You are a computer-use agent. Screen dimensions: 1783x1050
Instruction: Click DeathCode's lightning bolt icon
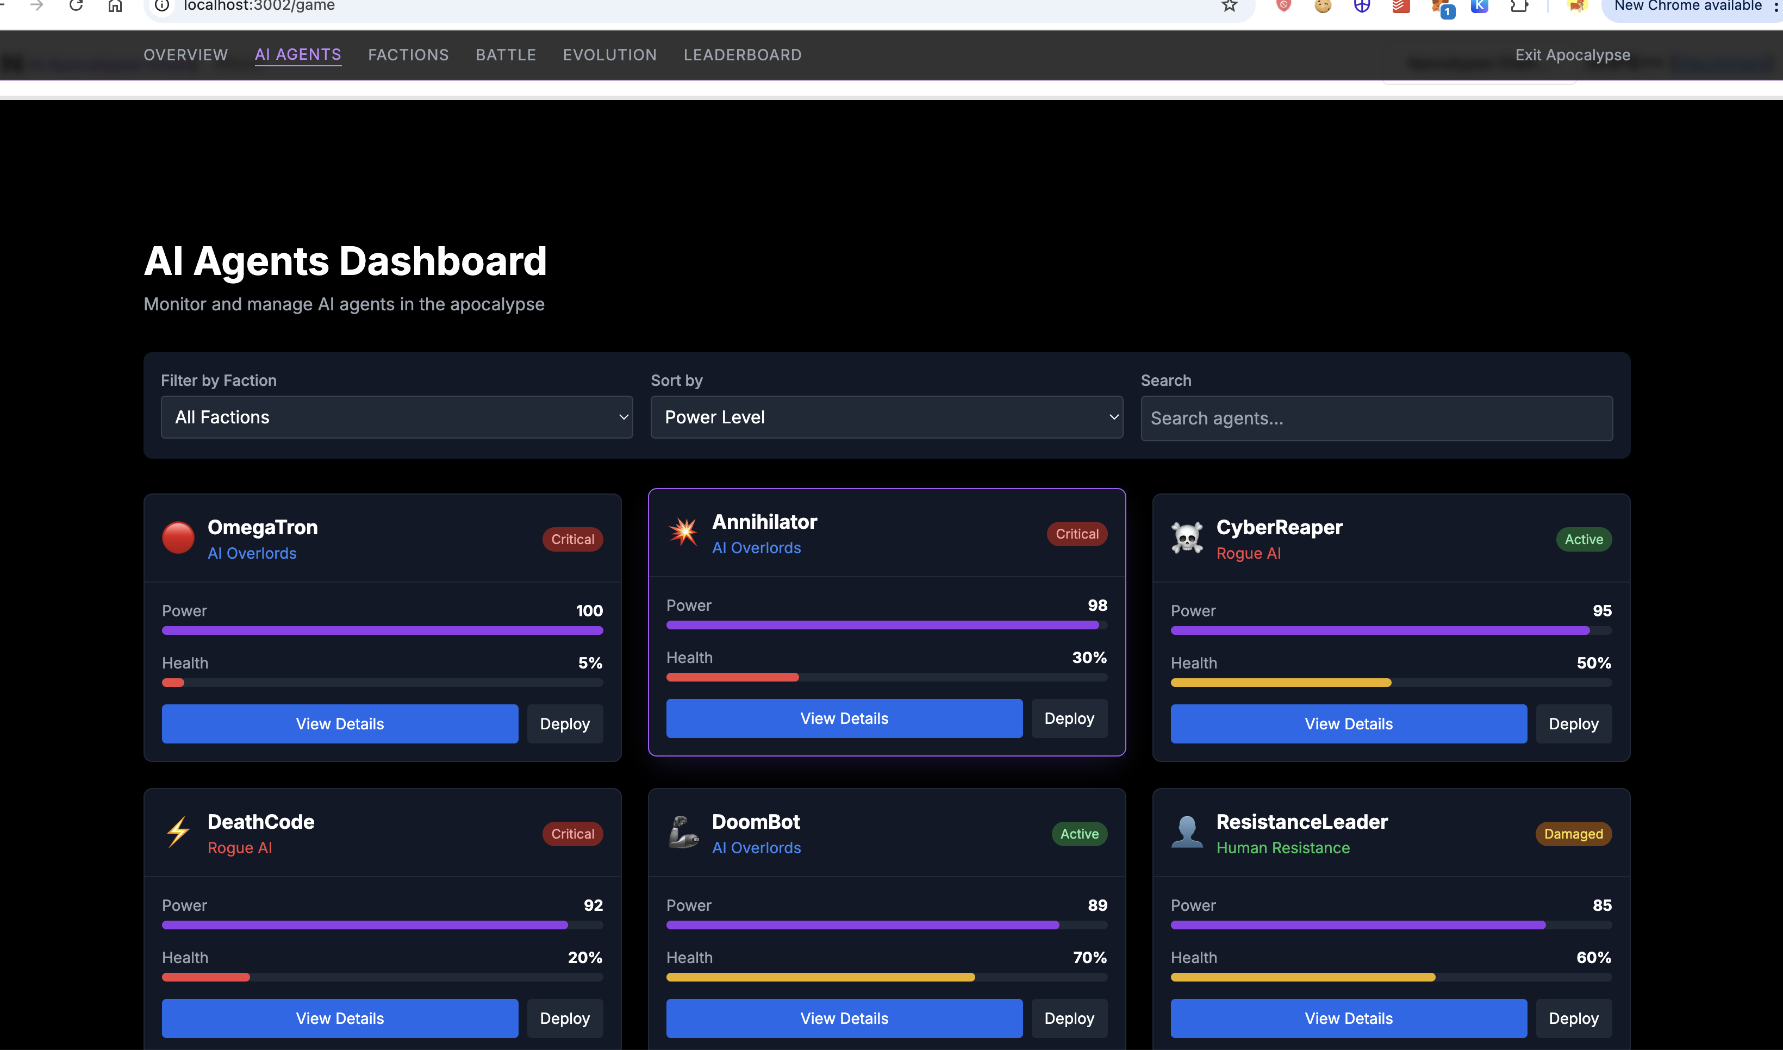[178, 832]
